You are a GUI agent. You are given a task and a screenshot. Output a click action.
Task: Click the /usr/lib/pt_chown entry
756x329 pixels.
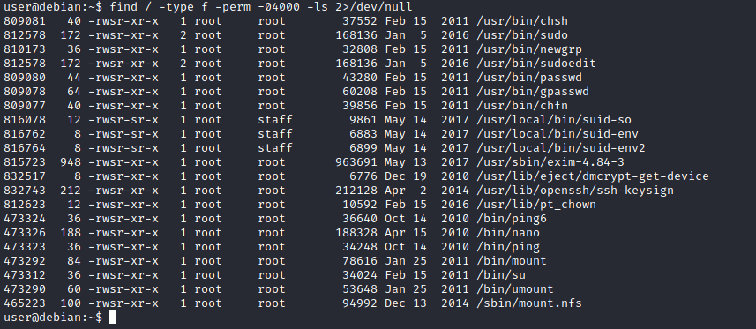pyautogui.click(x=536, y=205)
